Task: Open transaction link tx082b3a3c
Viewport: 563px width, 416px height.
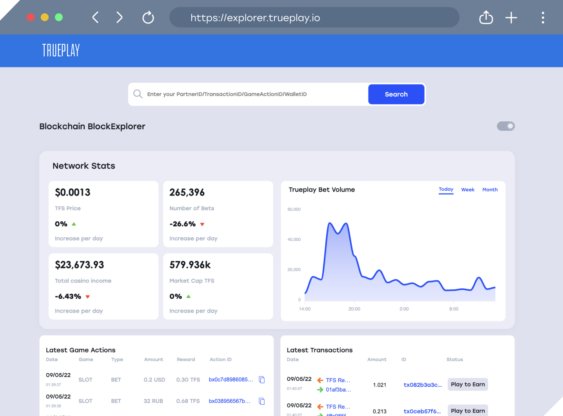Action: pyautogui.click(x=423, y=385)
